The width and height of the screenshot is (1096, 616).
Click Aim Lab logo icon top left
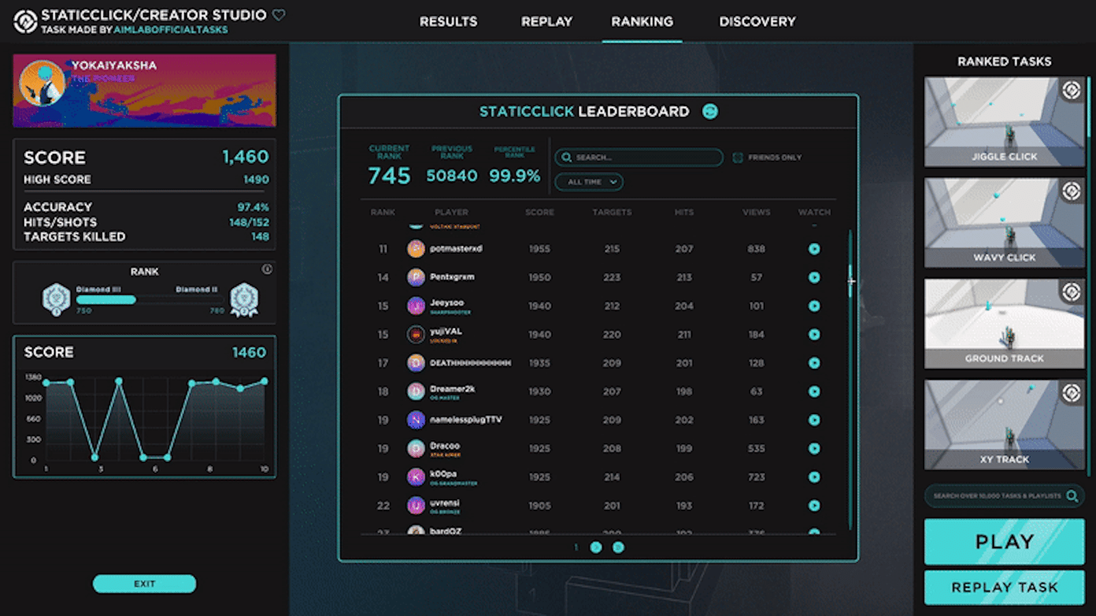click(x=25, y=21)
